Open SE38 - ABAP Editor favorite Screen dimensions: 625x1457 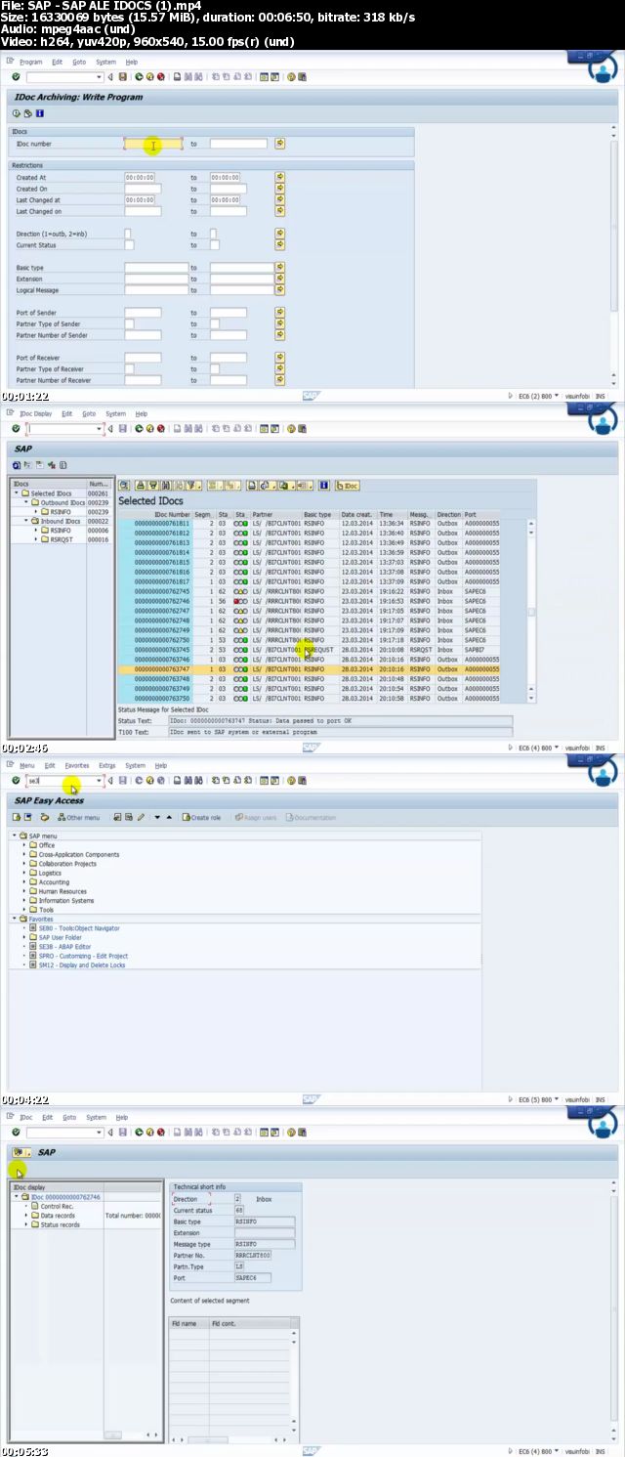tap(64, 947)
